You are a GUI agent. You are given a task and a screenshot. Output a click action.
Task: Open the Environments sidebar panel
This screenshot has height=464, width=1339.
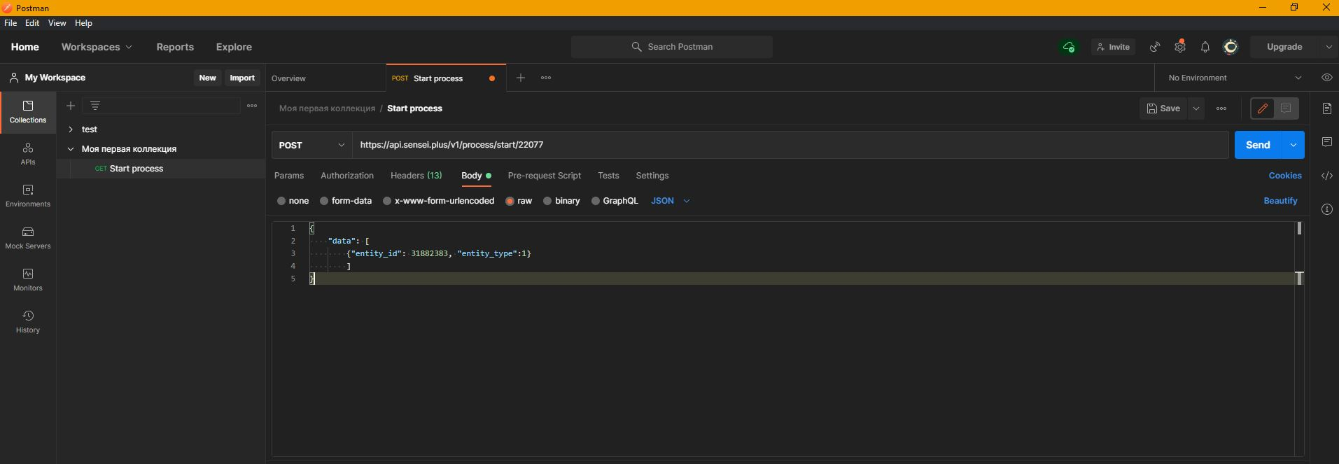pyautogui.click(x=28, y=196)
